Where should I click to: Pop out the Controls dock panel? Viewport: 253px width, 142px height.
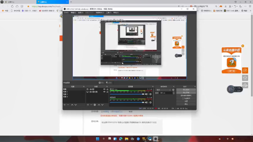pos(195,86)
